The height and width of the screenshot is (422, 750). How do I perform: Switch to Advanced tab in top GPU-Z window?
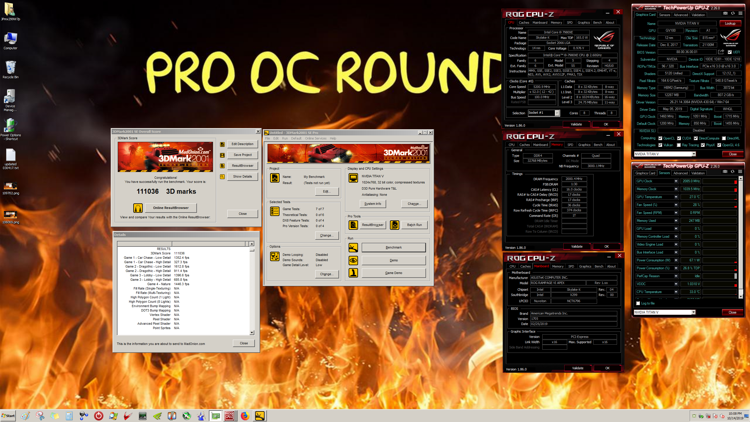click(681, 15)
